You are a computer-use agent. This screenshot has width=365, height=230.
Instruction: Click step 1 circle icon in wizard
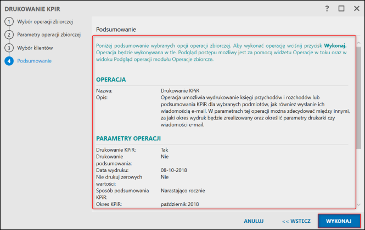tap(9, 22)
